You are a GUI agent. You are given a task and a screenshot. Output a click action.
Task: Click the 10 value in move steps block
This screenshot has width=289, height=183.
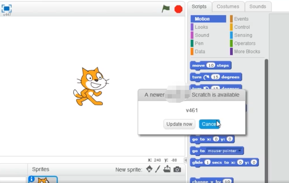(211, 65)
